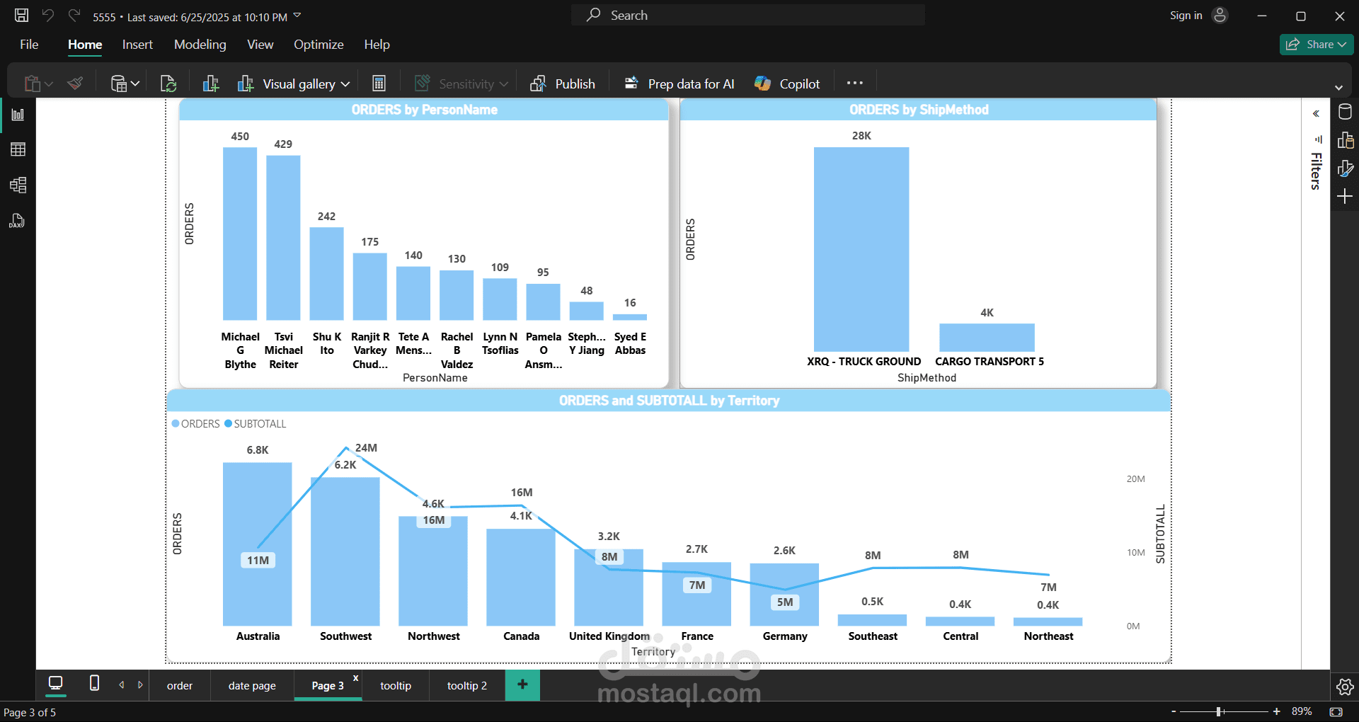Click the Save icon in title bar
Image resolution: width=1359 pixels, height=722 pixels.
[21, 16]
